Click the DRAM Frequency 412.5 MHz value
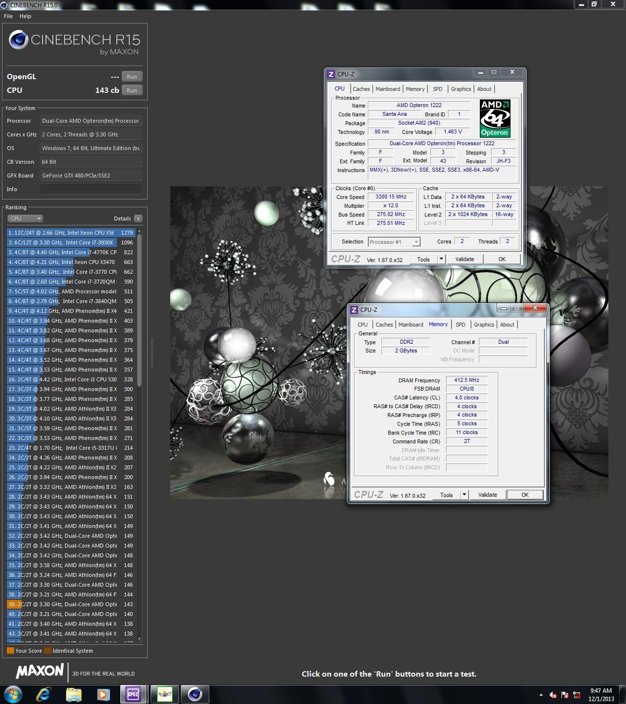This screenshot has height=704, width=626. point(467,380)
